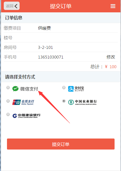Click the 返回 back button
The width and height of the screenshot is (121, 171).
click(12, 6)
